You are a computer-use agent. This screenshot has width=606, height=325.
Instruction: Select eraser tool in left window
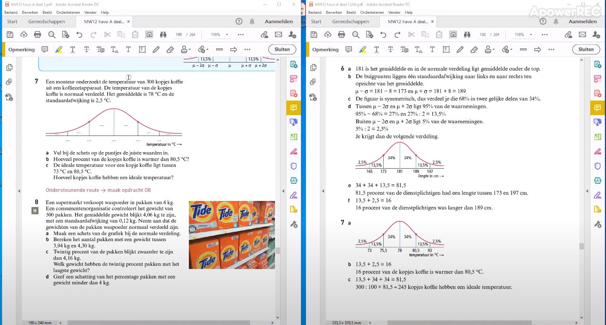[170, 49]
